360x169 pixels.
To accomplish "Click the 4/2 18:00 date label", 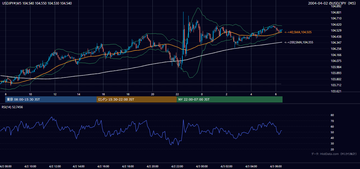I will pos(128,166).
